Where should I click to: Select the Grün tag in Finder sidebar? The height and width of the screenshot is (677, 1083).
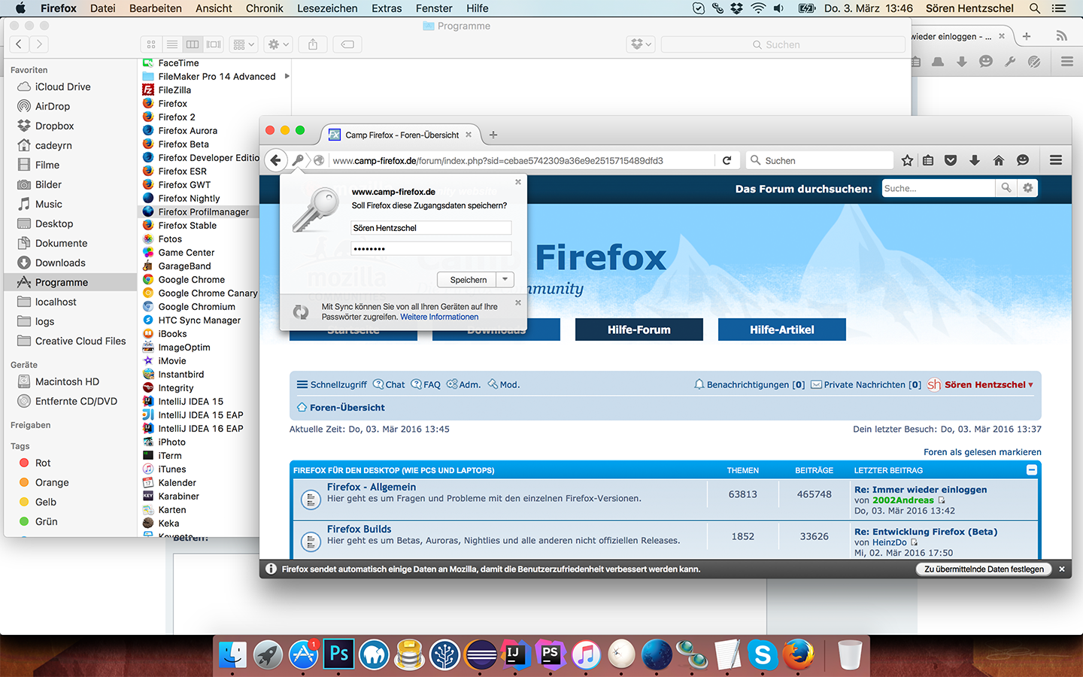46,521
